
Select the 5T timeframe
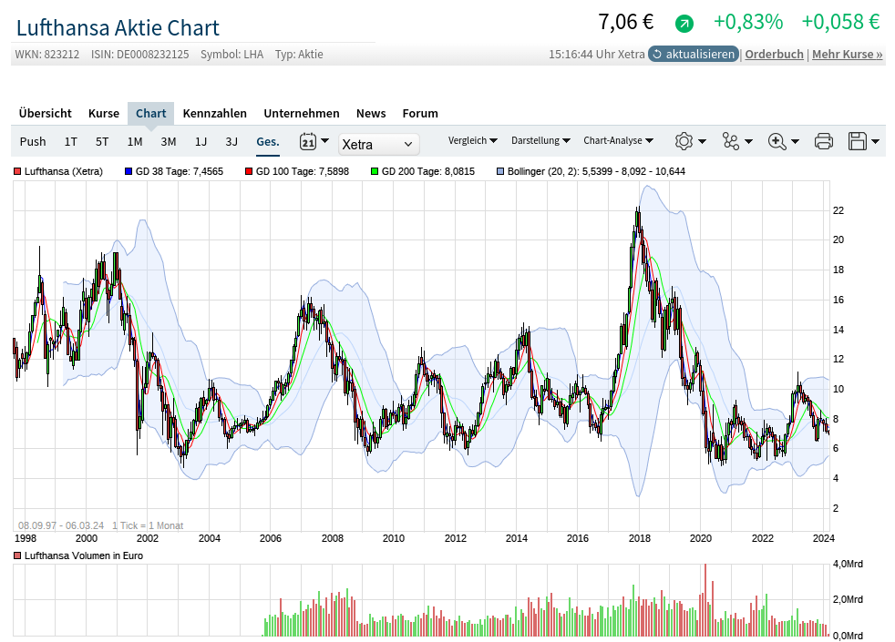click(101, 141)
